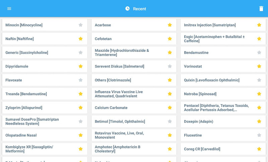The image size is (268, 162).
Task: Open Treanda [Bendamustine]
Action: 45,94
